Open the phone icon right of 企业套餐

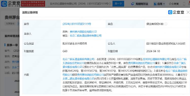(x=184, y=4)
